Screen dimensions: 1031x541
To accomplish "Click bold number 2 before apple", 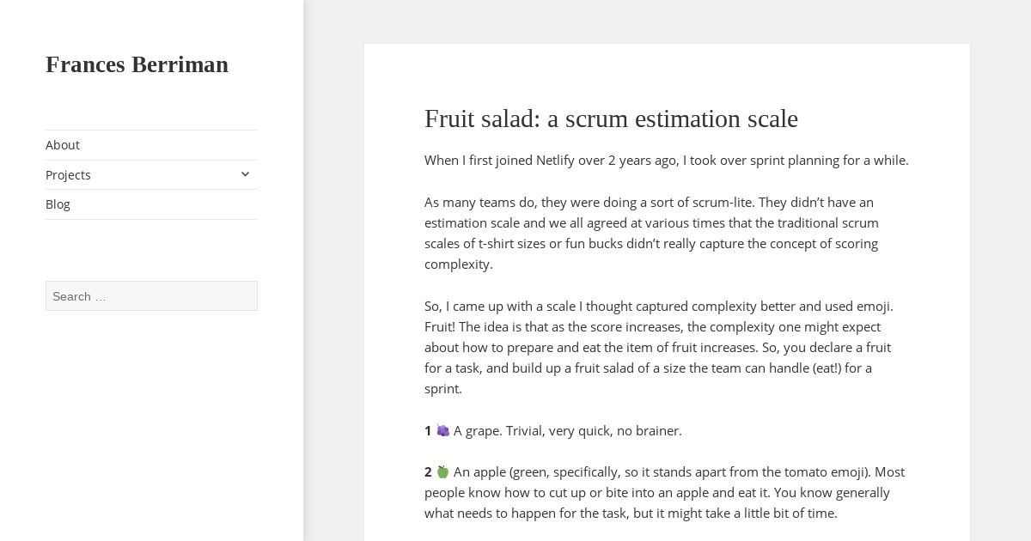I will click(x=428, y=472).
